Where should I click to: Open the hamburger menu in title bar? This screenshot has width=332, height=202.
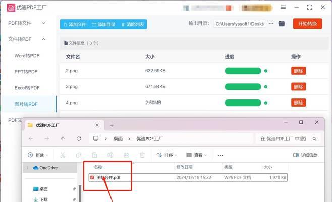click(283, 7)
